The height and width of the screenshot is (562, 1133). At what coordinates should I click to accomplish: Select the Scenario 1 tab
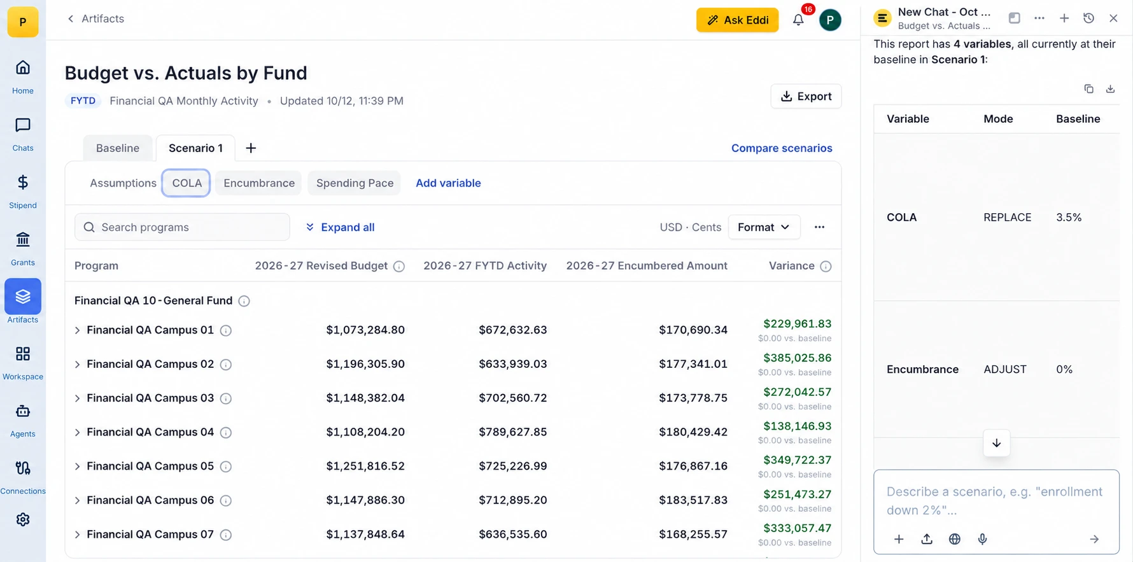point(195,148)
